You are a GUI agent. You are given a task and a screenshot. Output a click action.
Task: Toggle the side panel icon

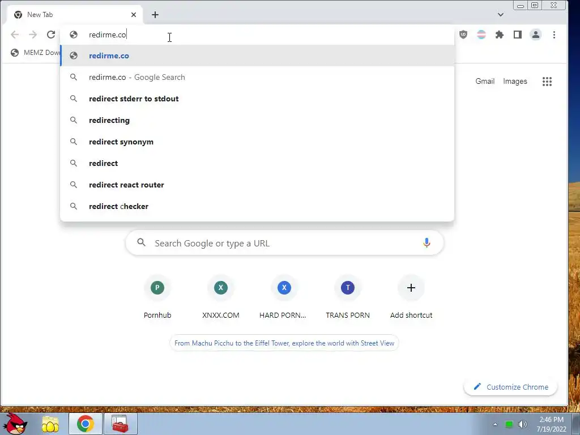coord(518,35)
